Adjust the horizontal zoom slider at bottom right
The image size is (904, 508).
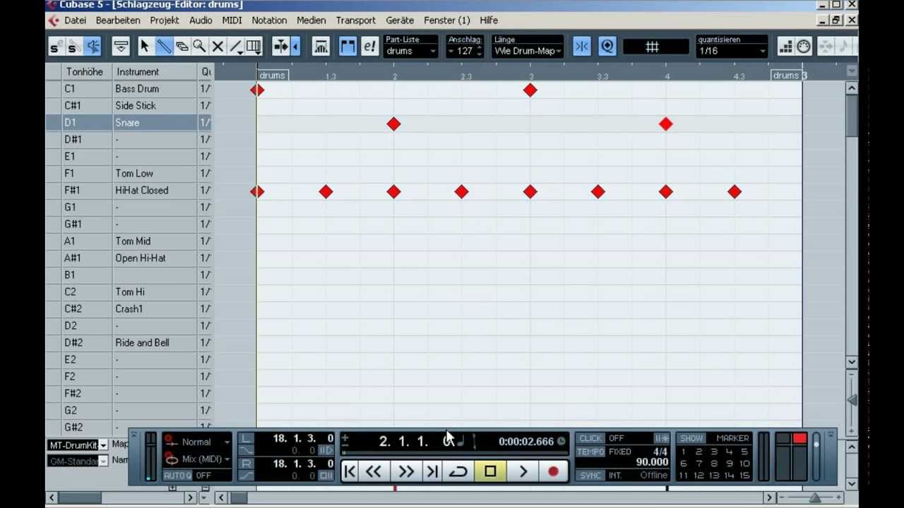[x=815, y=498]
